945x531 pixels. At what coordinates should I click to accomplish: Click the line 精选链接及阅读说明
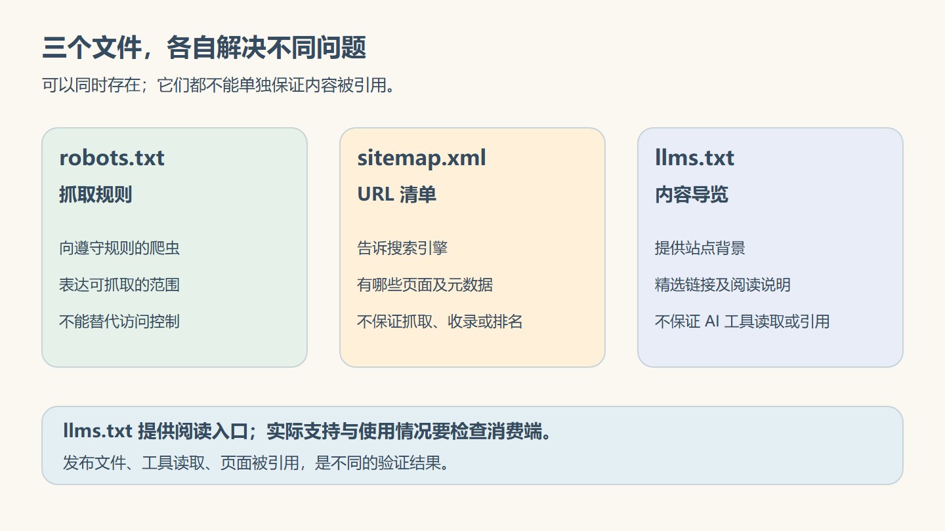723,285
